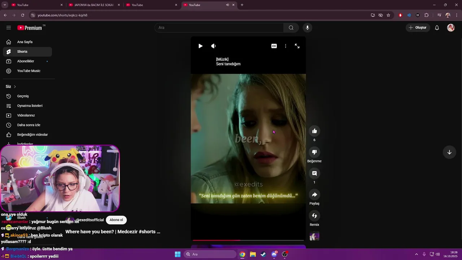
Task: Reload the current page
Action: (x=22, y=15)
